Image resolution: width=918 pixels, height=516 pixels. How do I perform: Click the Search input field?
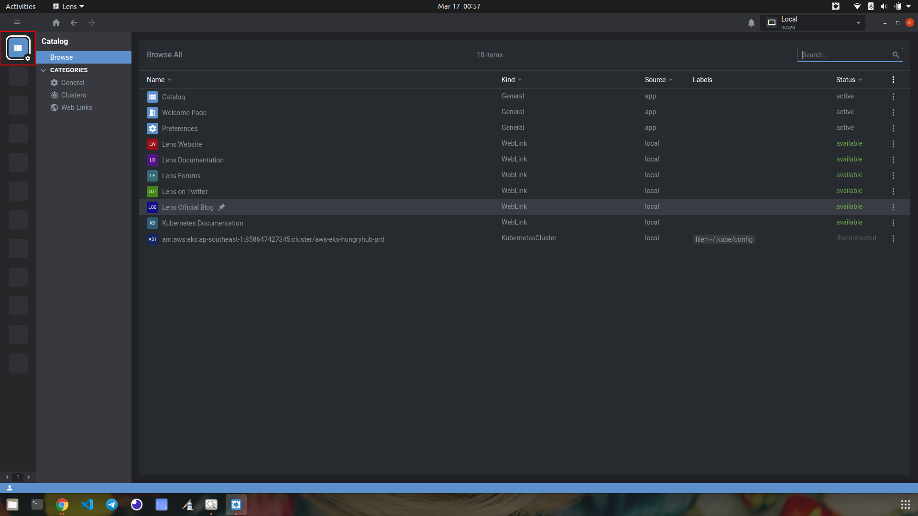[844, 55]
